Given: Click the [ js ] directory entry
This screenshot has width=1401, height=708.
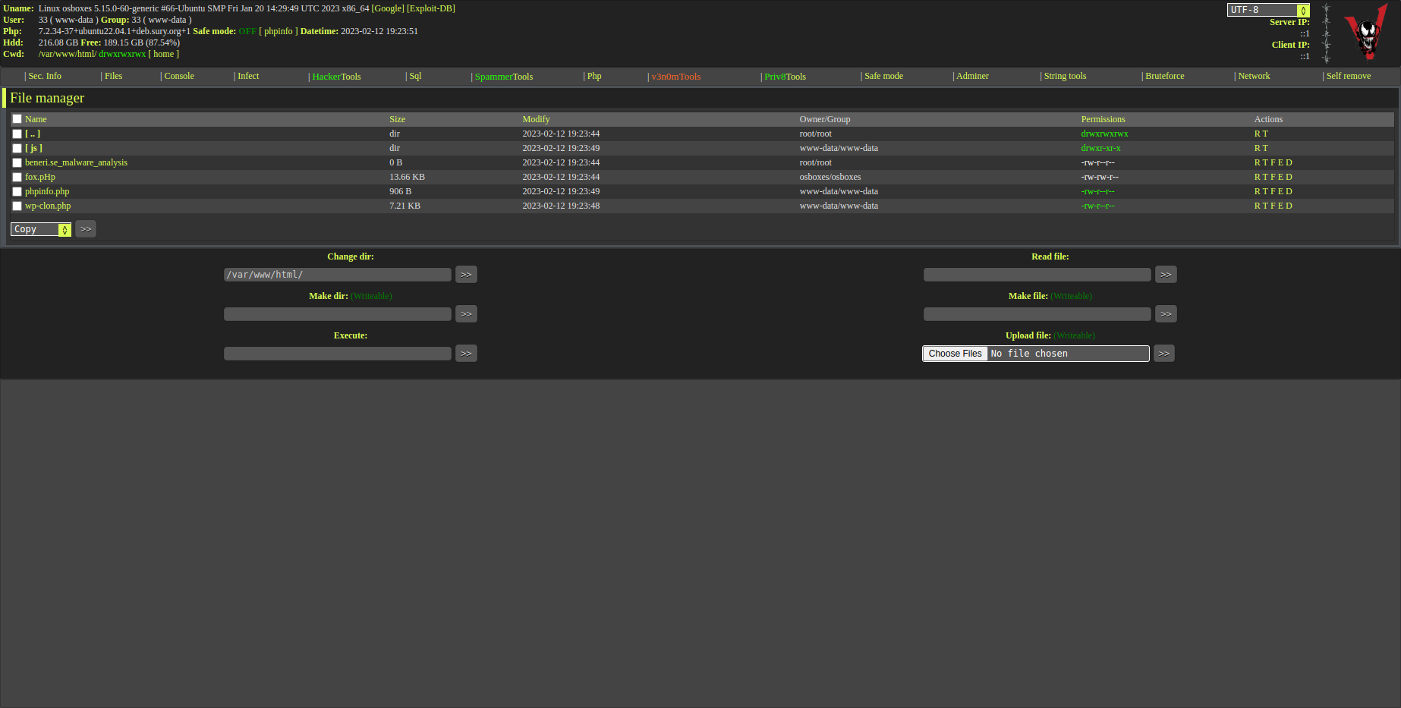Looking at the screenshot, I should (x=33, y=148).
